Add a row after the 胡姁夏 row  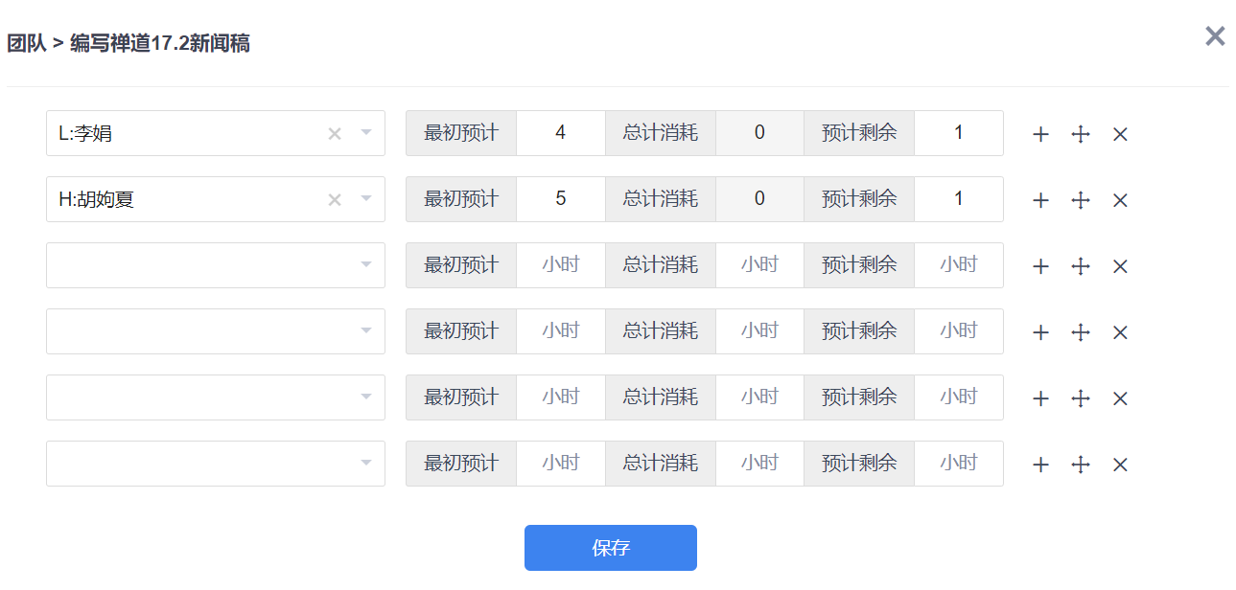(1040, 200)
